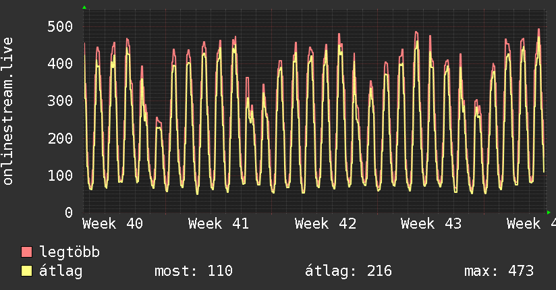
Task: Click the cut-off week label at far right
Action: coord(530,224)
